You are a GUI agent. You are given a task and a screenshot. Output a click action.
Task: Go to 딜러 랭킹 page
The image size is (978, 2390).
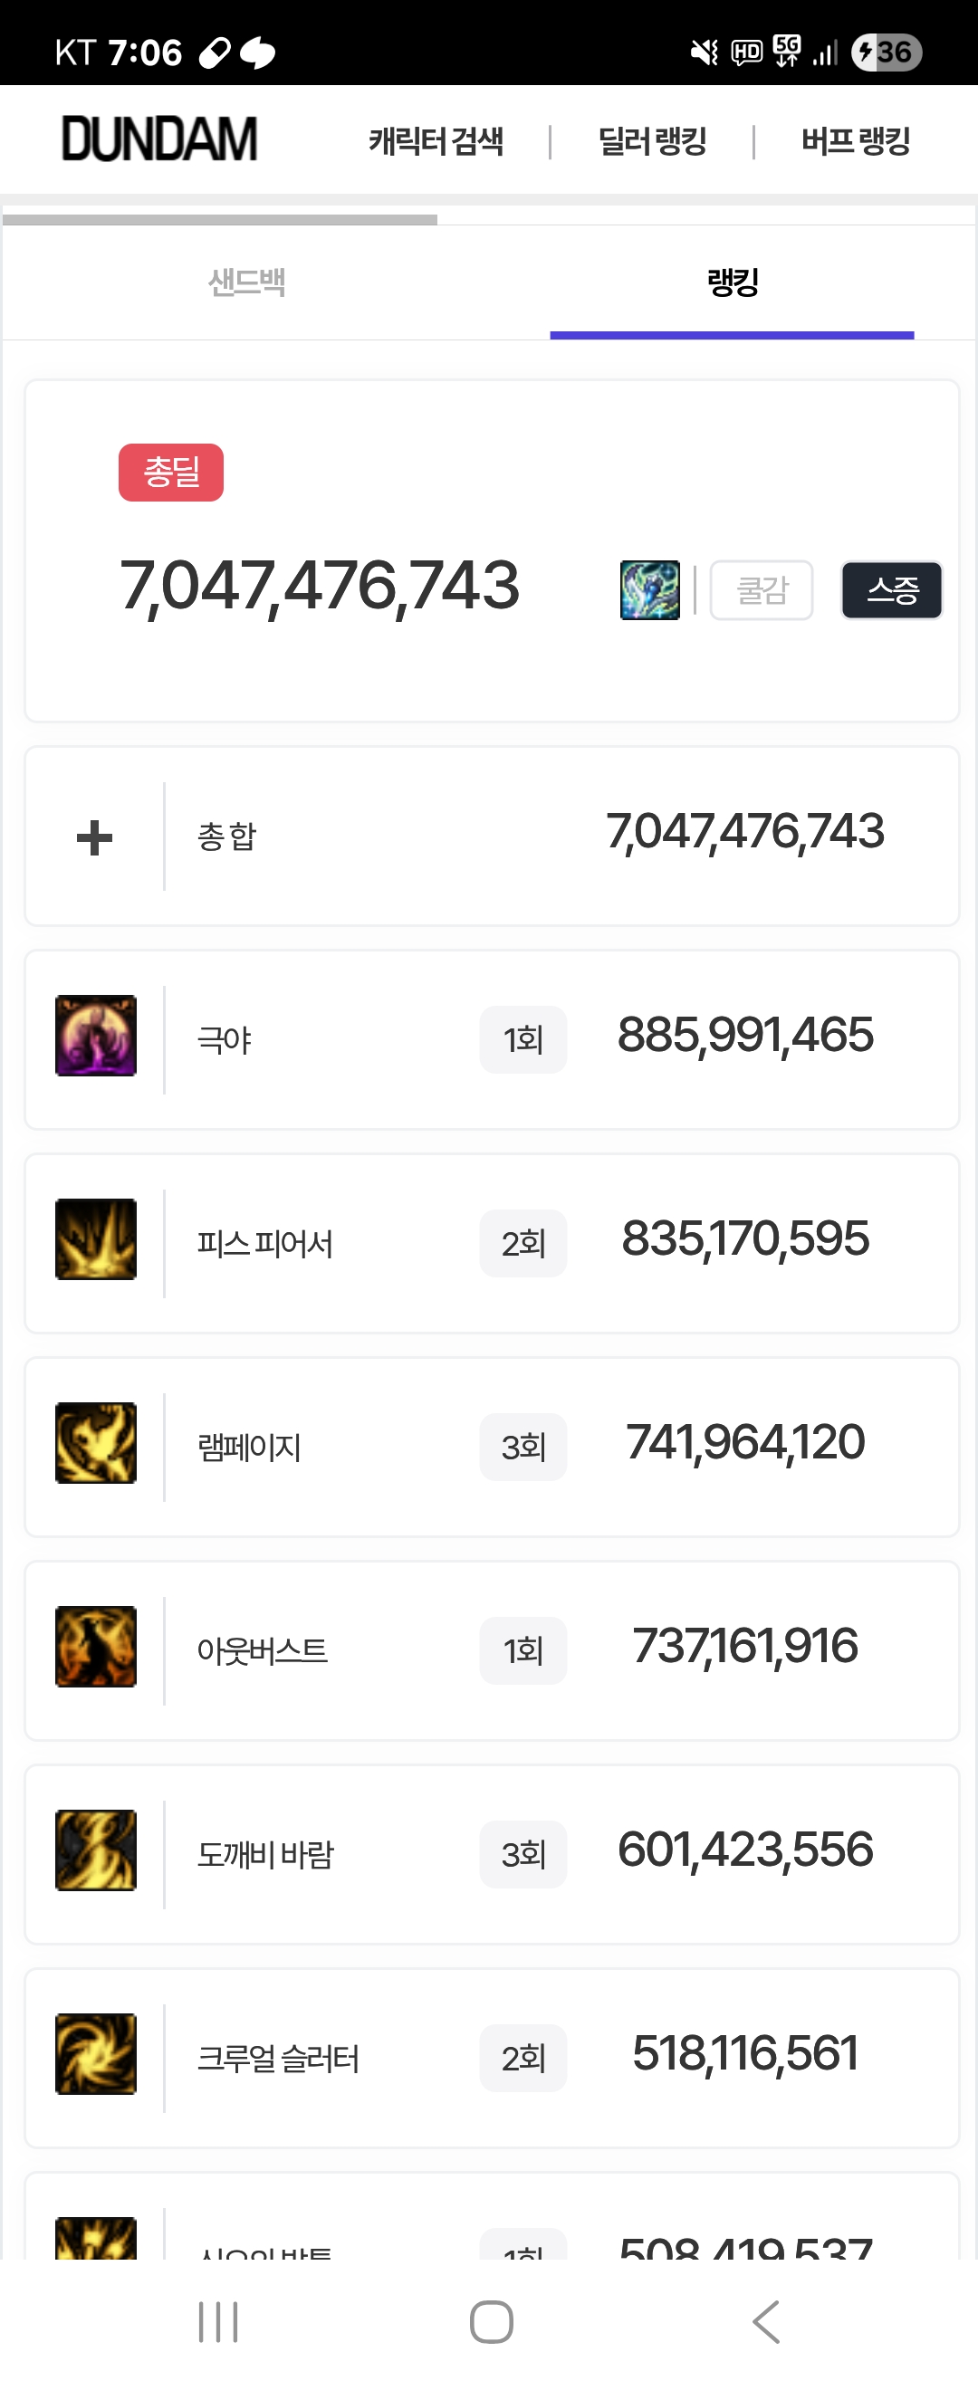coord(652,142)
